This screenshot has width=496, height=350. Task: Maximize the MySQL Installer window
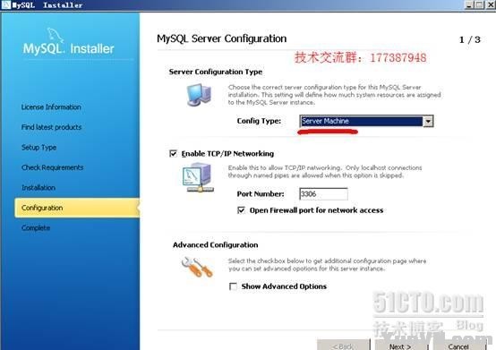pos(479,4)
